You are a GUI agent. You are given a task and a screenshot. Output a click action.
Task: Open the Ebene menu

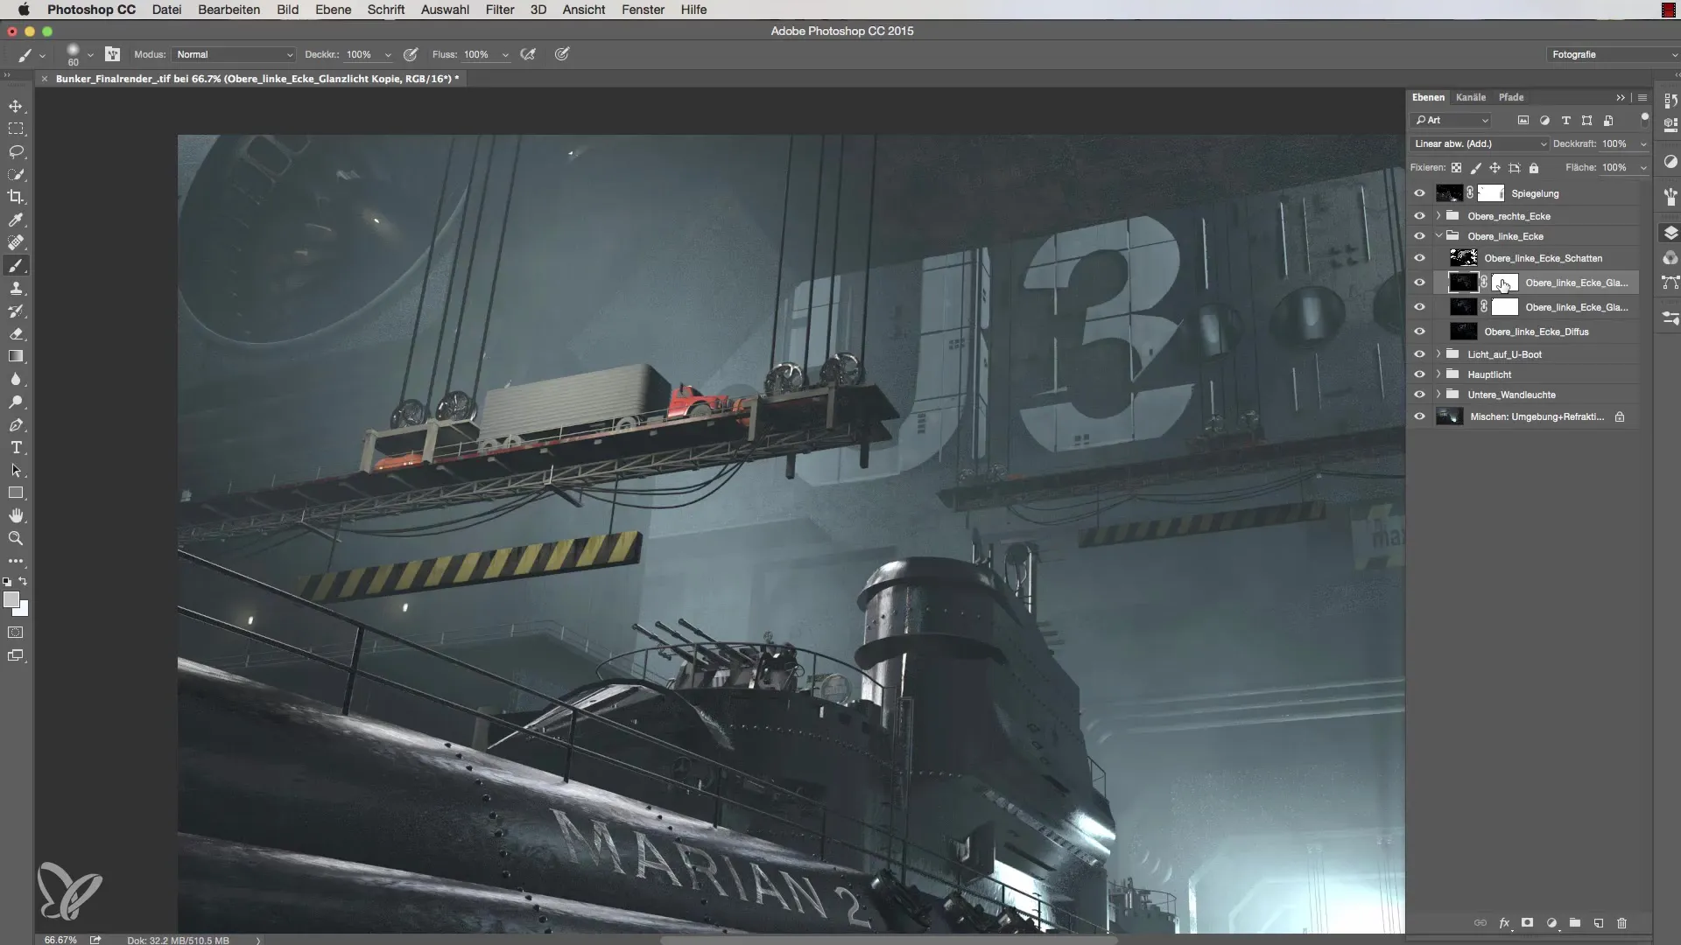pos(333,10)
